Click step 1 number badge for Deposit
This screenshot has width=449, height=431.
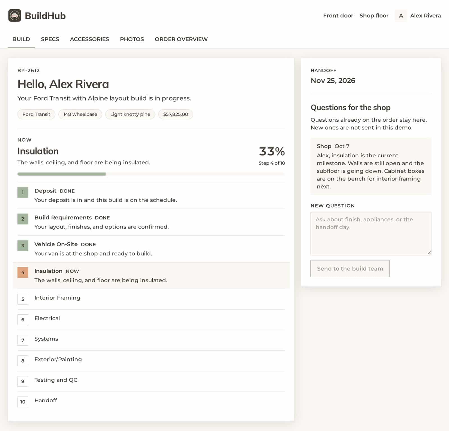coord(23,192)
